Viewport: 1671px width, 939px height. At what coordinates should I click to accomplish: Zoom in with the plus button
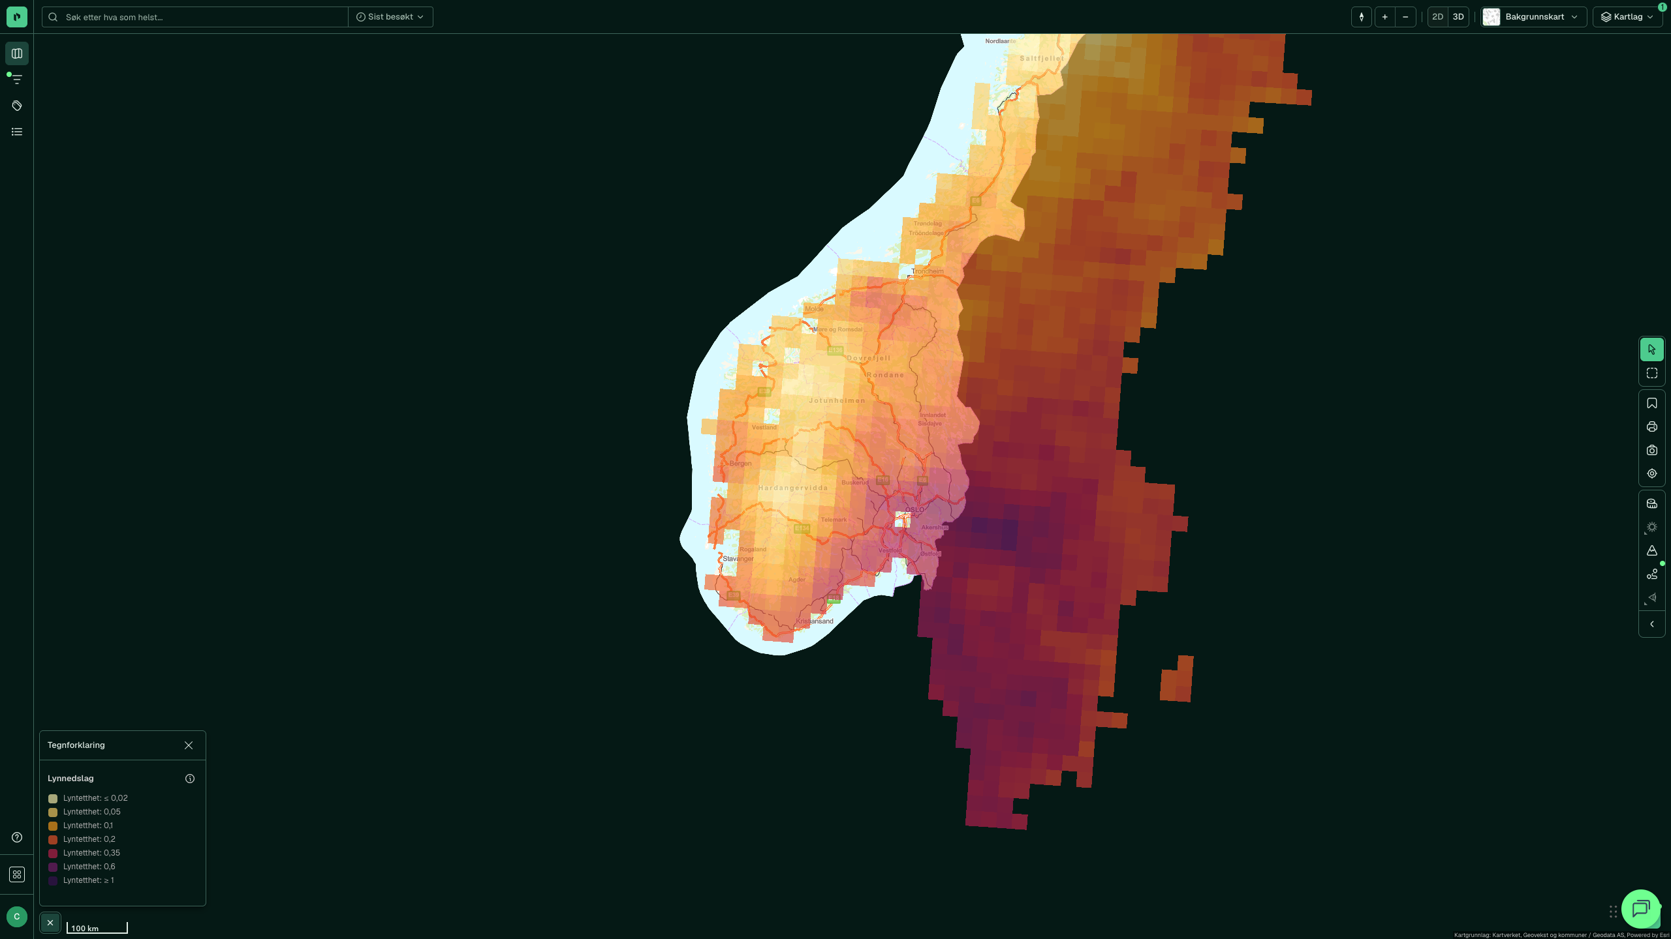click(x=1384, y=17)
